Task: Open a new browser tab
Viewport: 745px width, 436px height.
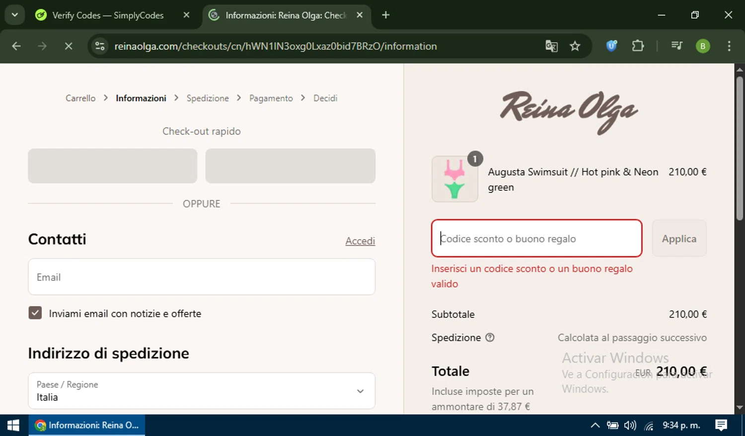Action: click(386, 15)
